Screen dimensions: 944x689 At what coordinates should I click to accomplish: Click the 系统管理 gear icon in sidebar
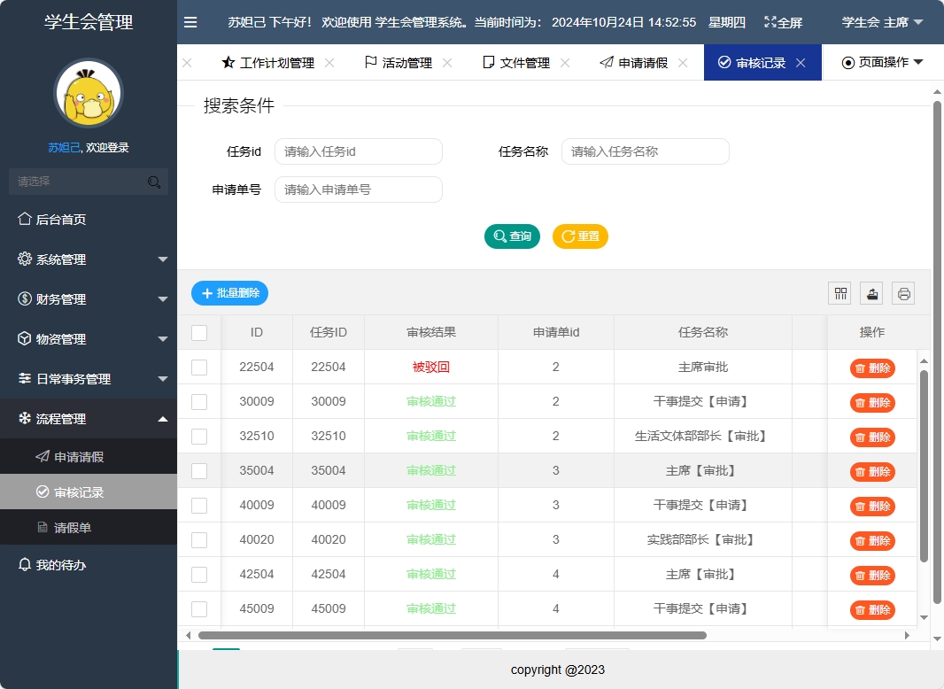(27, 259)
